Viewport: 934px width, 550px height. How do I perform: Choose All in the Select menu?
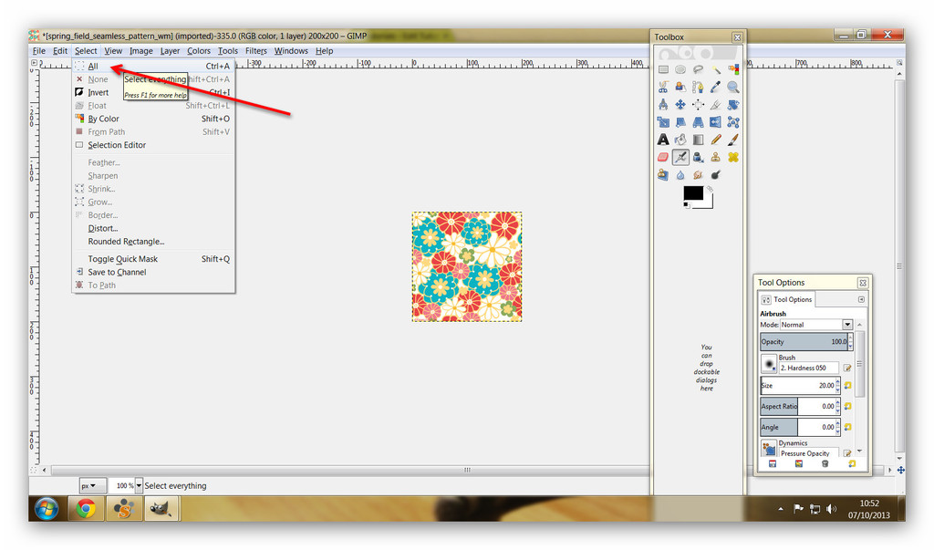click(x=153, y=67)
